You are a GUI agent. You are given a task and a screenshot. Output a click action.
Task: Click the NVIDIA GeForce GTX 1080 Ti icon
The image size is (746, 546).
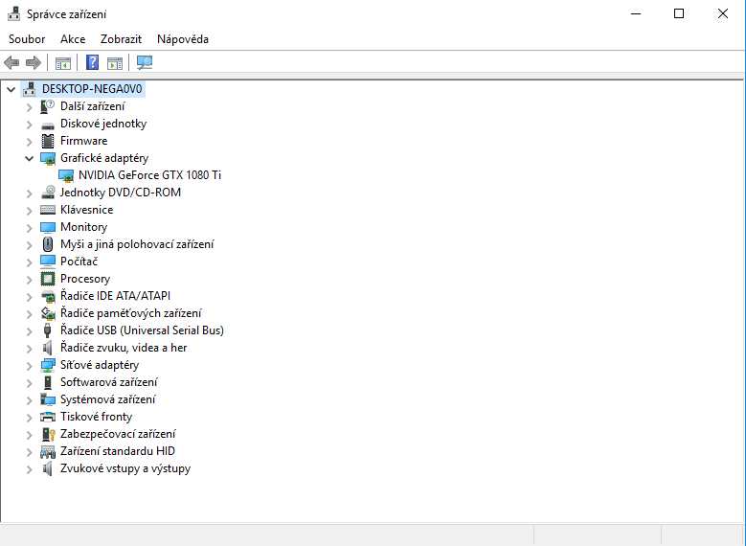click(x=66, y=175)
